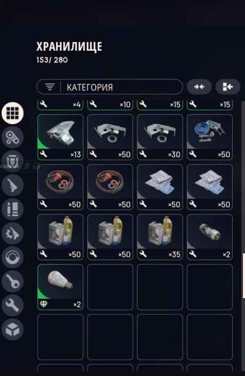245x376 pixels.
Task: Pick the cylindrical filter item ×2
Action: 210,237
